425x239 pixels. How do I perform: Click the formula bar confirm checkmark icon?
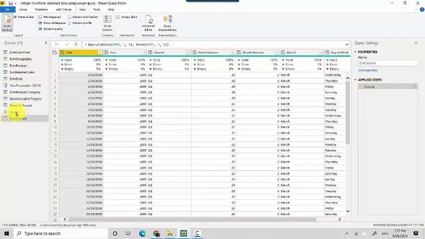[66, 44]
